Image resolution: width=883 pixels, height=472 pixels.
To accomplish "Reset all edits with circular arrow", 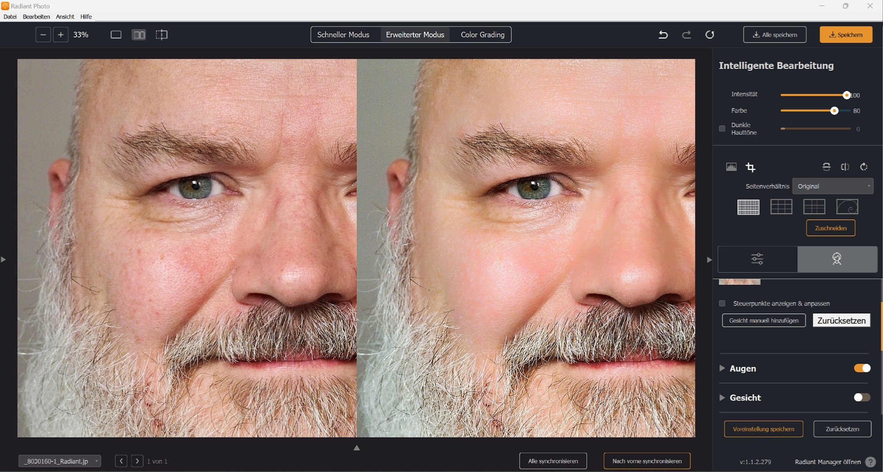I will pos(710,34).
